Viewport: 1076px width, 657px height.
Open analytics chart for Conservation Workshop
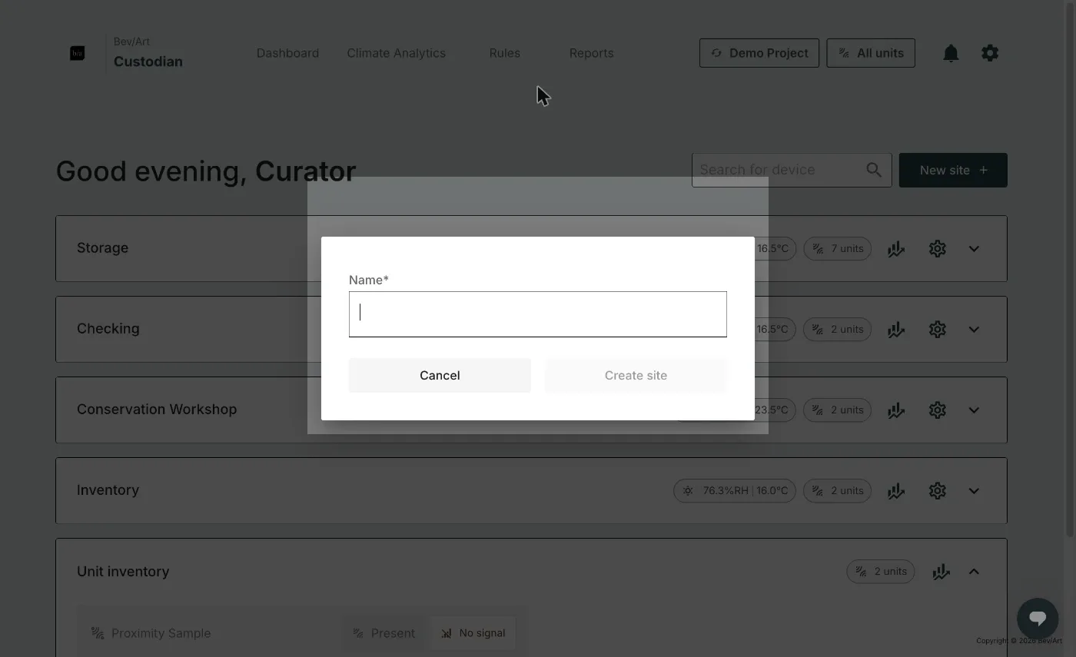point(896,410)
